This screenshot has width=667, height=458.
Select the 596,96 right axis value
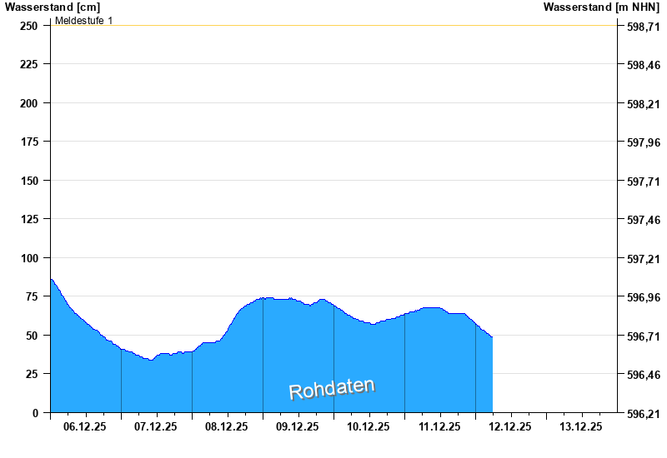(643, 297)
